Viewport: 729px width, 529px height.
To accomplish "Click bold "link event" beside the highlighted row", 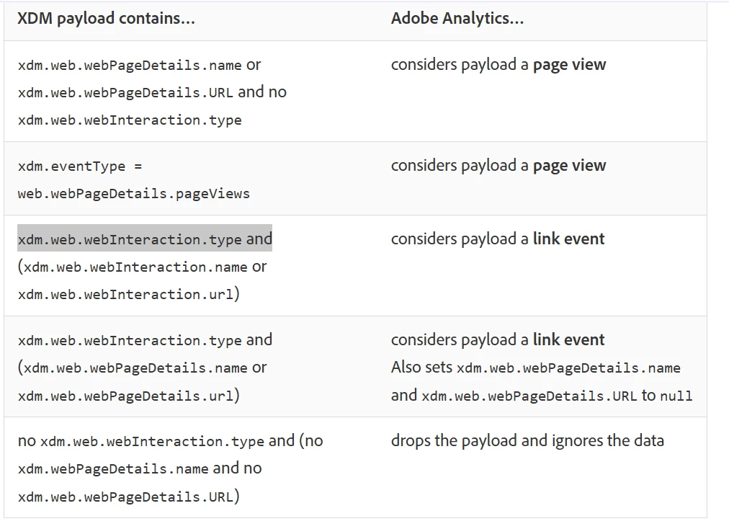I will coord(568,239).
